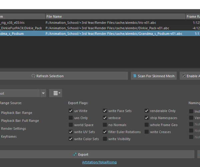The width and height of the screenshot is (200, 167).
Task: Uncheck the verbose export flag
Action: point(105,118)
